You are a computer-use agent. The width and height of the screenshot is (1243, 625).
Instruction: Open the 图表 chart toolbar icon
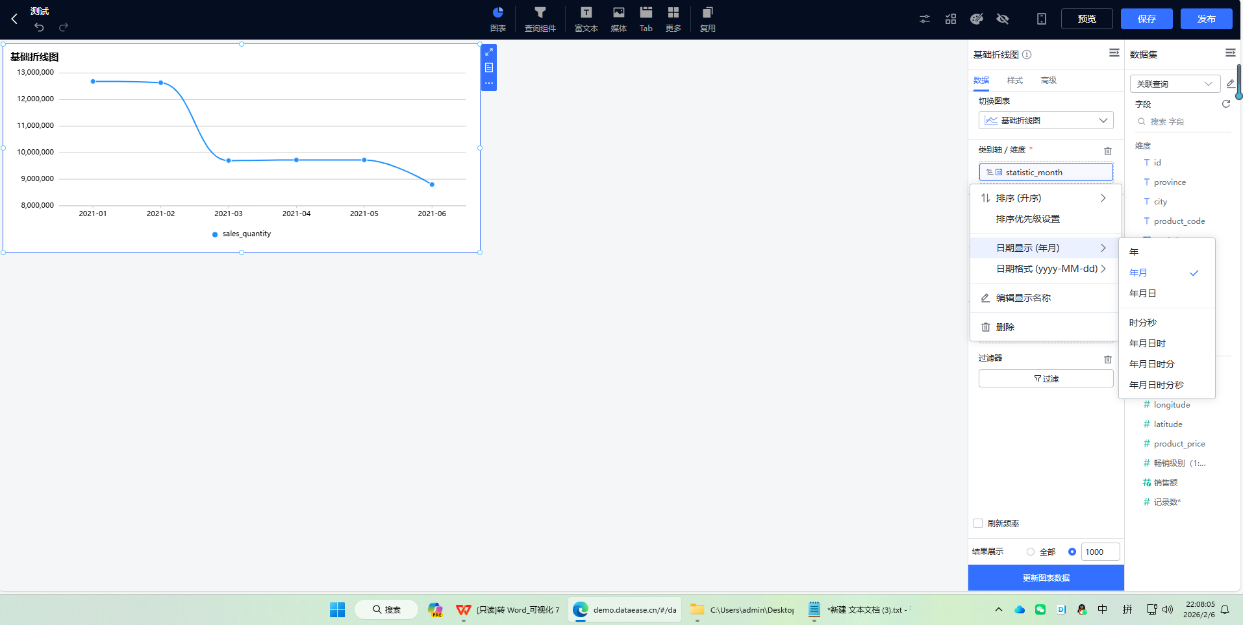(498, 19)
